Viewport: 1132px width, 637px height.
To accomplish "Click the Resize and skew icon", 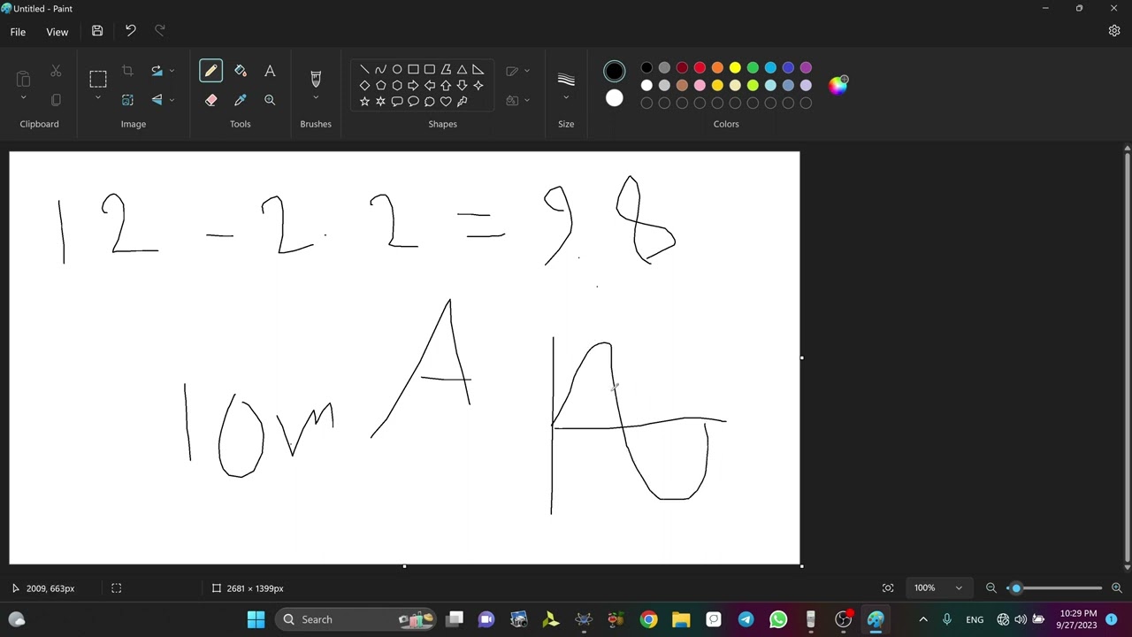I will tap(127, 100).
